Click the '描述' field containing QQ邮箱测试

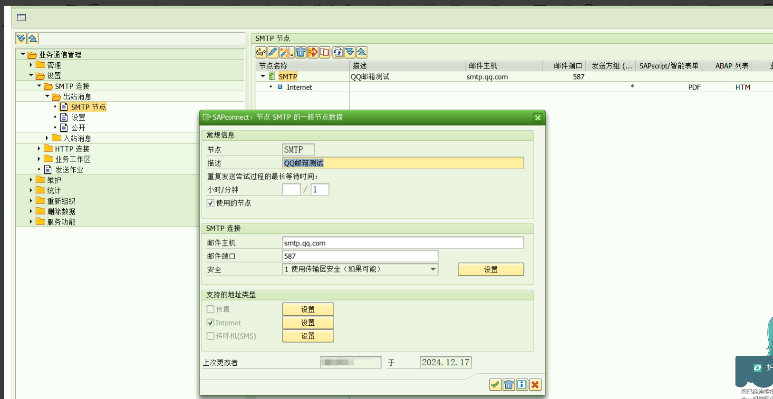point(403,163)
